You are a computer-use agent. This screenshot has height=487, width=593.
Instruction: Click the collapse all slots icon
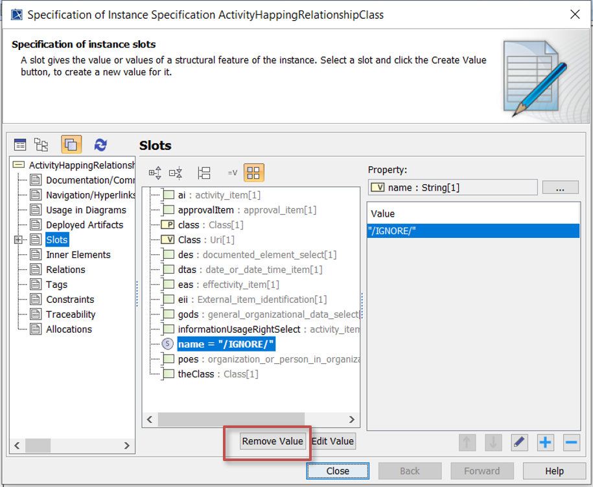pos(176,173)
